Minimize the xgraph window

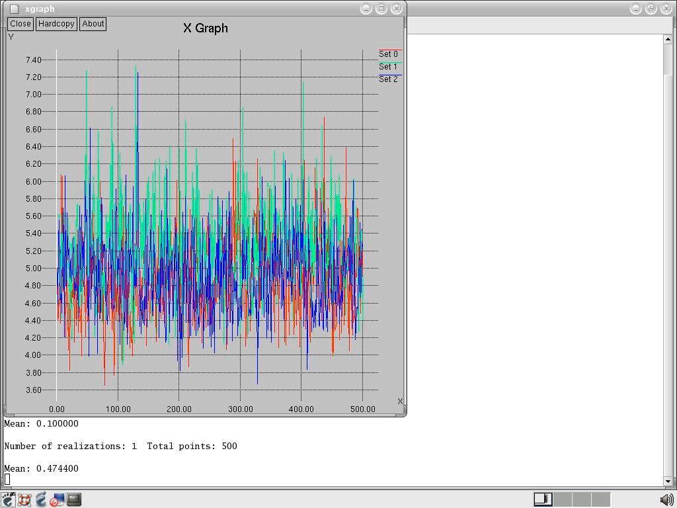(x=366, y=9)
